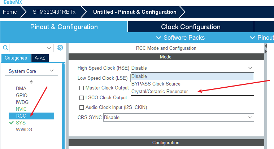Select NVIC in System Core list
The width and height of the screenshot is (274, 149).
pos(21,109)
